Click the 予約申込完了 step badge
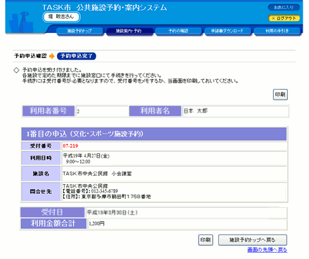Viewport: 309px width, 259px height. point(77,56)
